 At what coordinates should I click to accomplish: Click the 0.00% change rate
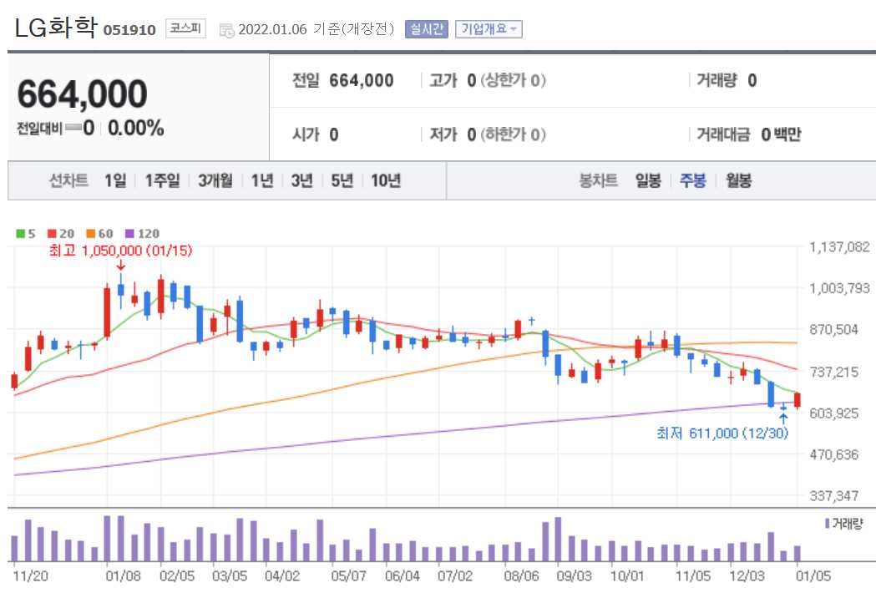click(136, 128)
